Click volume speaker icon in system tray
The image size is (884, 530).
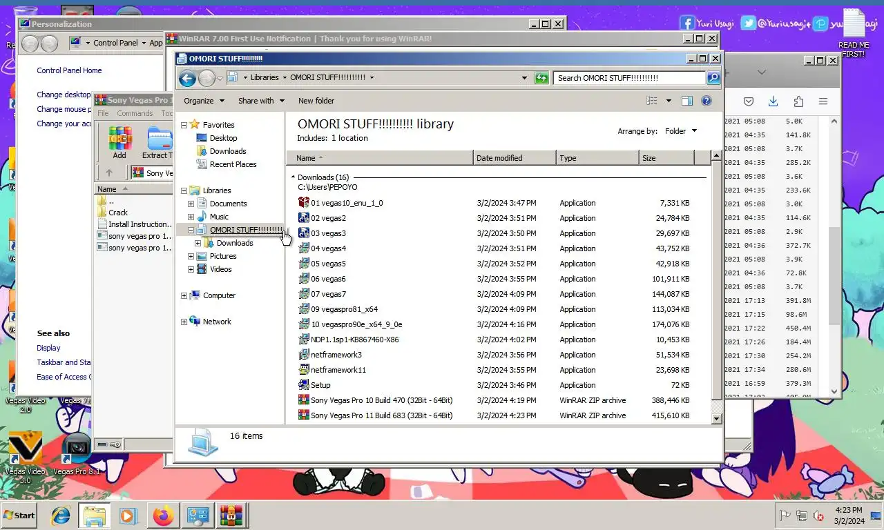(818, 516)
